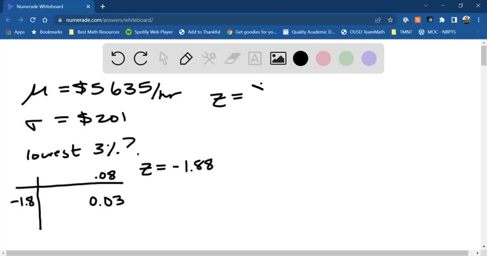This screenshot has width=487, height=256.
Task: Open Best Math Resources bookmark folder
Action: pos(94,32)
